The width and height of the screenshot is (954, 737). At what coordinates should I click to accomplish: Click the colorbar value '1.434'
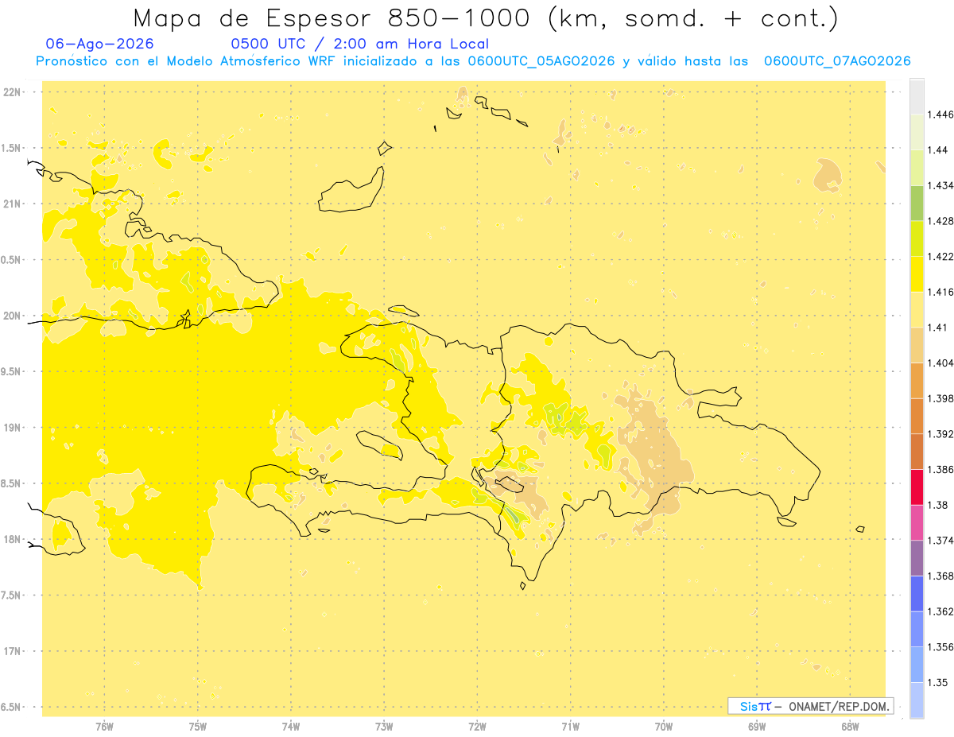940,186
